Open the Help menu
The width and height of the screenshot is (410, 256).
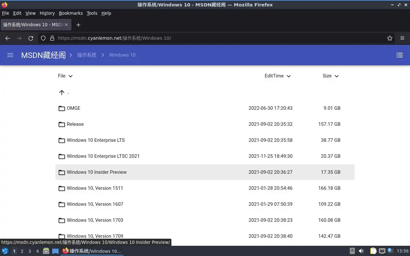[106, 13]
